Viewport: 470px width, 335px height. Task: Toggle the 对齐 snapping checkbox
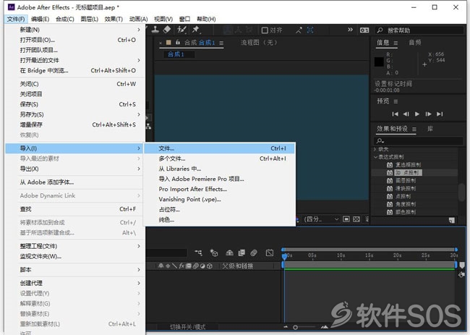[265, 30]
